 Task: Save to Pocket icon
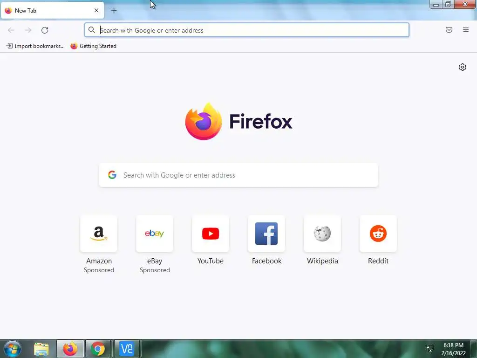pyautogui.click(x=449, y=30)
